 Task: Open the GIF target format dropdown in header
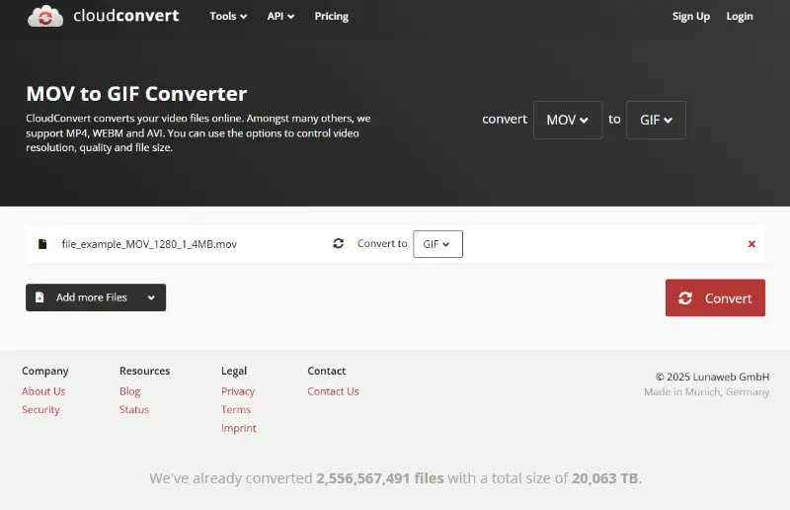pos(656,120)
